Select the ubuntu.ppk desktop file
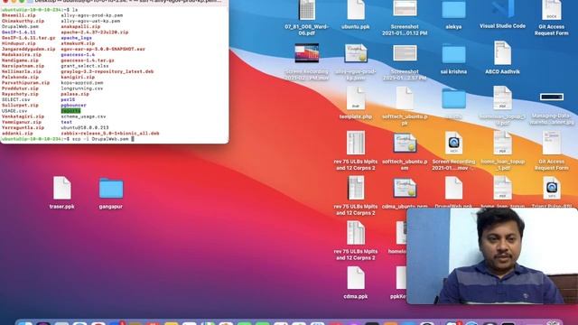578x325 pixels. point(356,10)
